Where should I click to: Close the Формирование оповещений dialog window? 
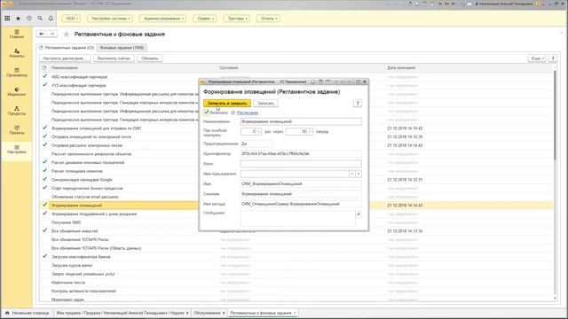[365, 82]
